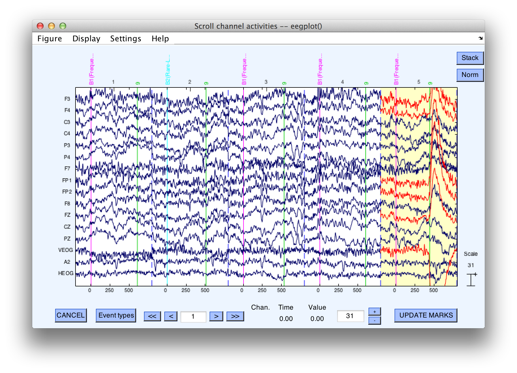Click the Value readout 0.00
Image resolution: width=517 pixels, height=373 pixels.
tap(317, 319)
